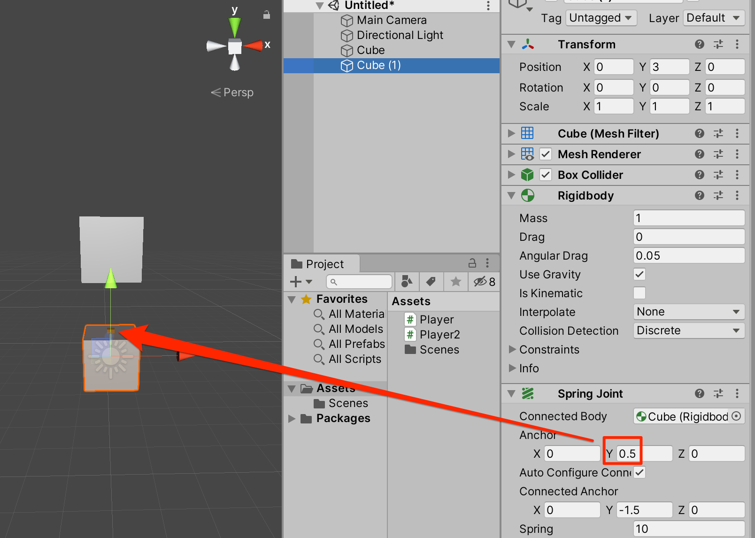Screen dimensions: 755x538
Task: Enable Is Kinematic on the Rigidbody
Action: pyautogui.click(x=639, y=293)
